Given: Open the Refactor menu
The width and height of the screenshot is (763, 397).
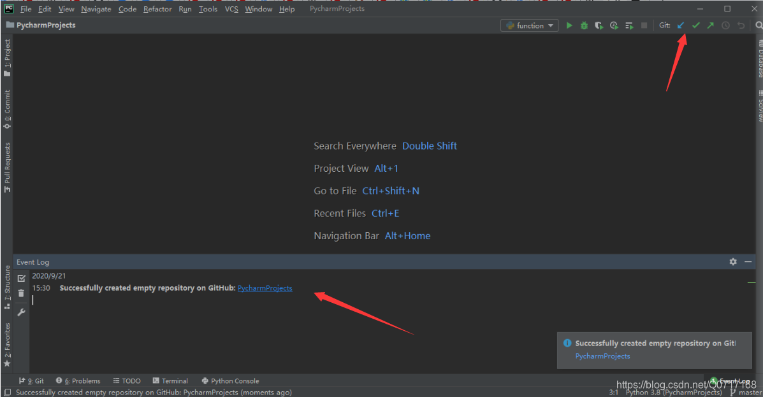Looking at the screenshot, I should (157, 9).
